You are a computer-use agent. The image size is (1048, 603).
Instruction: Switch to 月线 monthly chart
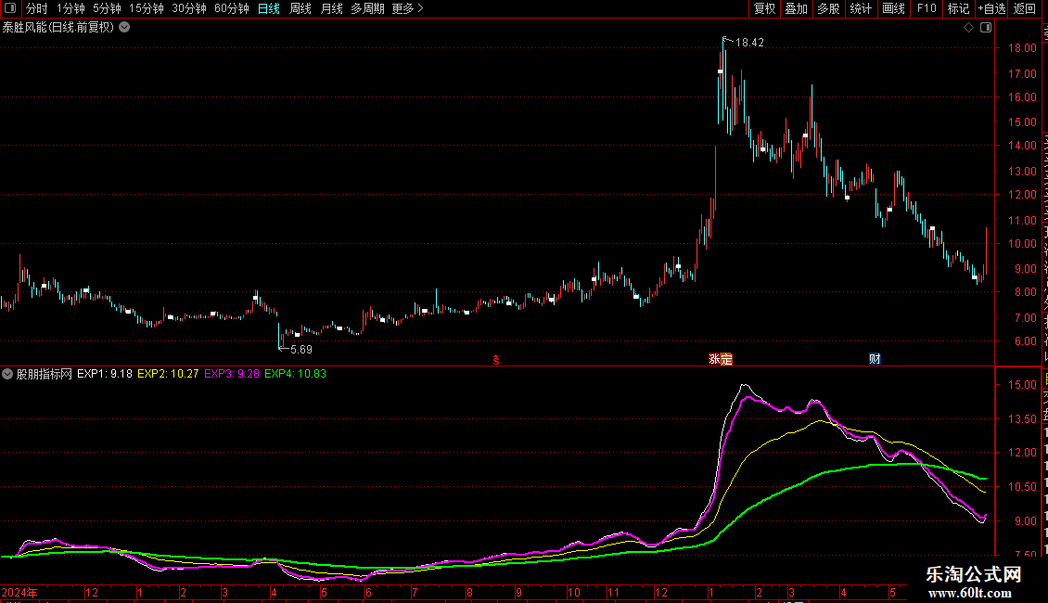click(331, 8)
